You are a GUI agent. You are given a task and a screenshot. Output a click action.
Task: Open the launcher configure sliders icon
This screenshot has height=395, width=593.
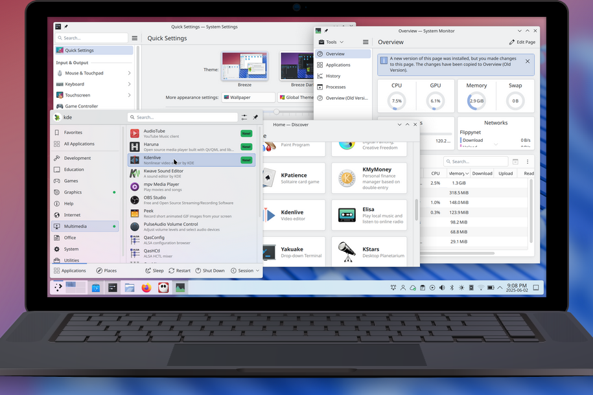click(244, 117)
